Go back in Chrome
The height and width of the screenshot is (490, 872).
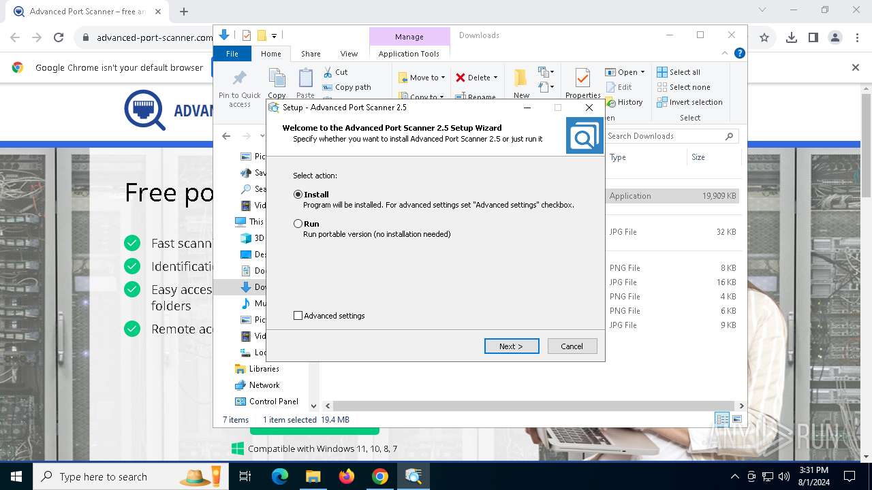coord(15,38)
